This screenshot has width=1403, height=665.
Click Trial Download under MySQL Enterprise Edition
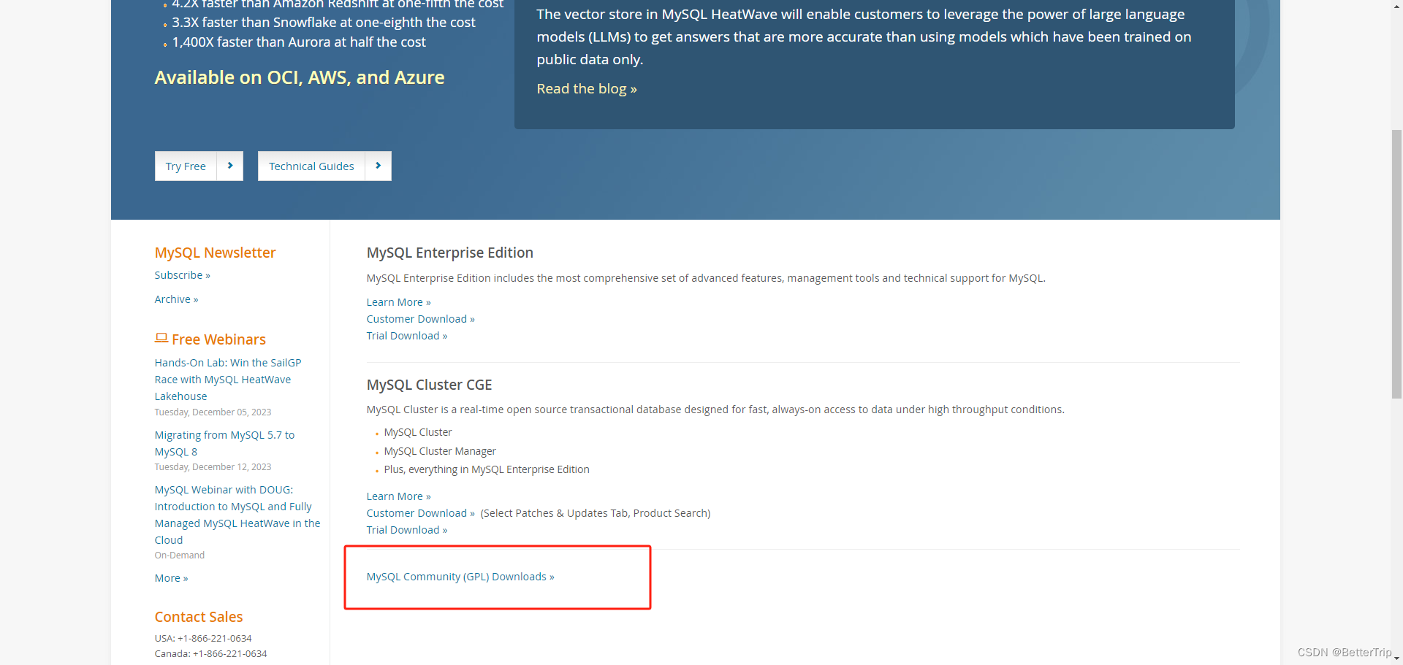[x=407, y=336]
